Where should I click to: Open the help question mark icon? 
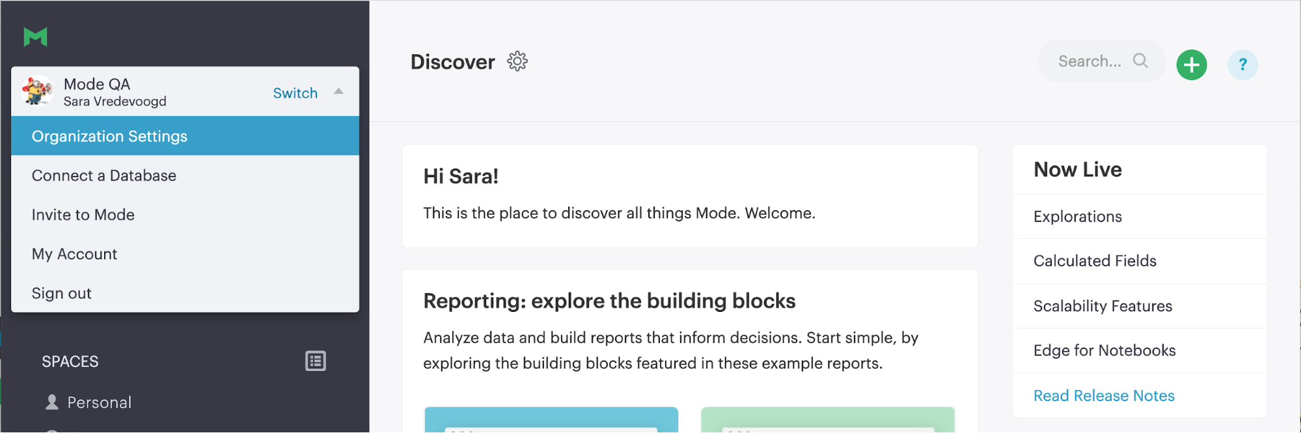(1242, 65)
